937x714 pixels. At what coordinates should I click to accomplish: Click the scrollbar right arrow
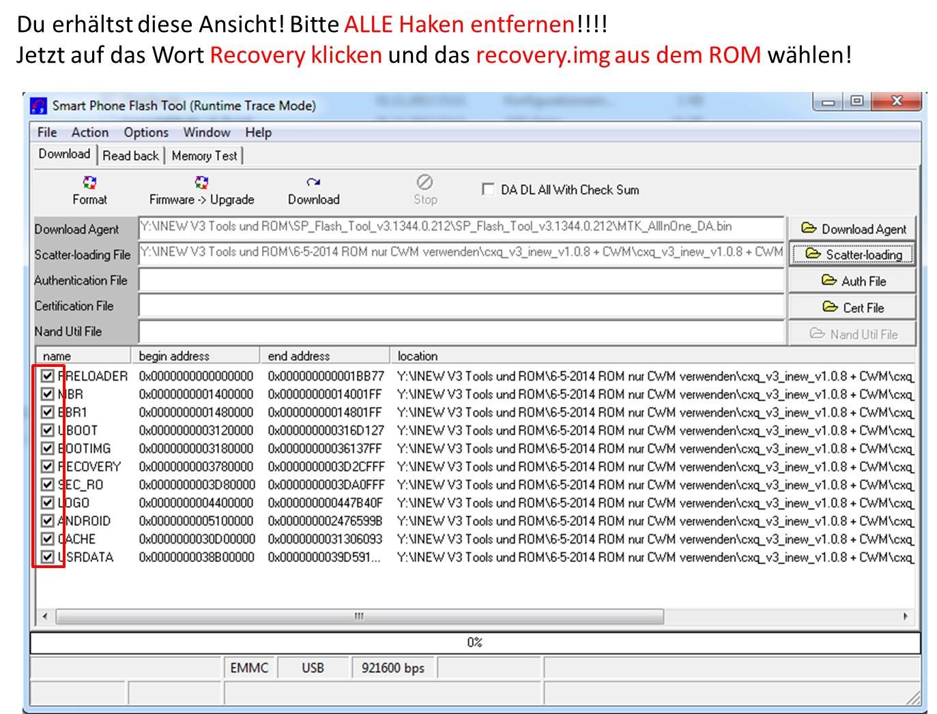click(906, 616)
